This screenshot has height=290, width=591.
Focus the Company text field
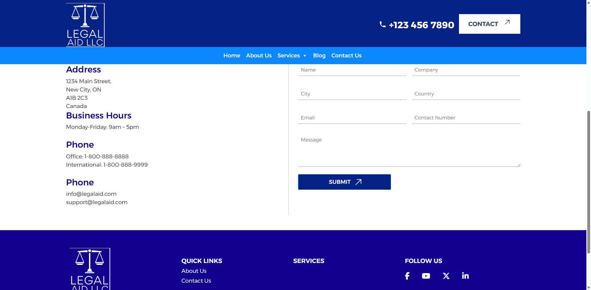point(466,70)
